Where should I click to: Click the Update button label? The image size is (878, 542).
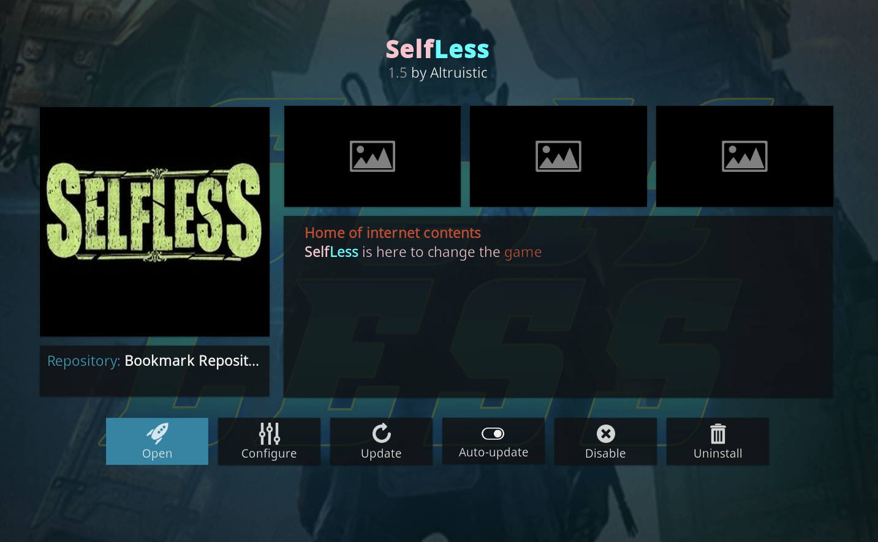[381, 454]
